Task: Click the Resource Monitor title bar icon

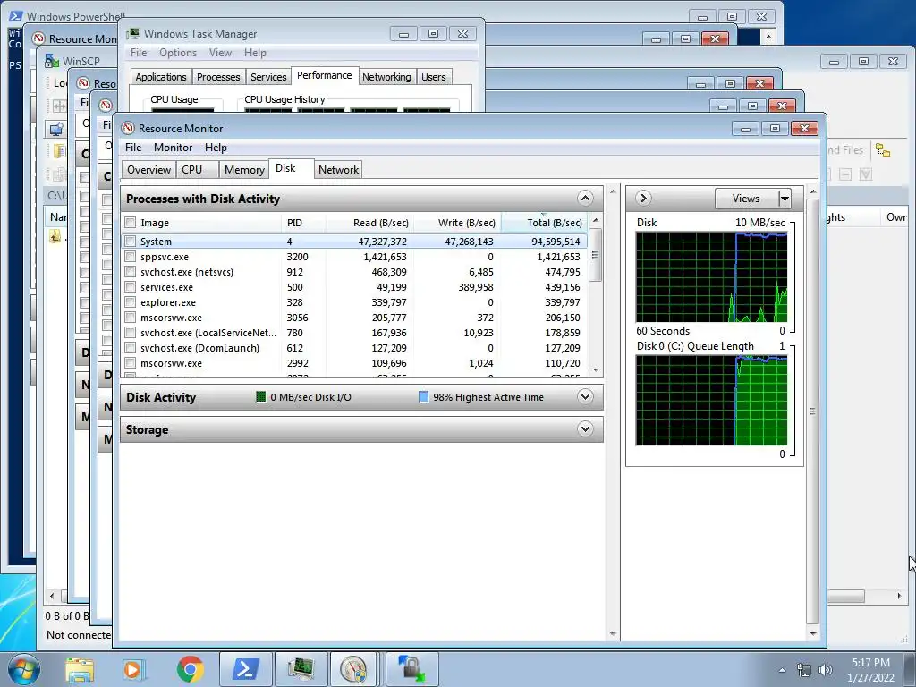Action: point(128,129)
